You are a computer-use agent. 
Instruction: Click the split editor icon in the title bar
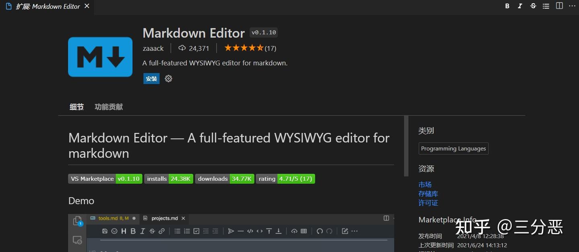pos(559,6)
